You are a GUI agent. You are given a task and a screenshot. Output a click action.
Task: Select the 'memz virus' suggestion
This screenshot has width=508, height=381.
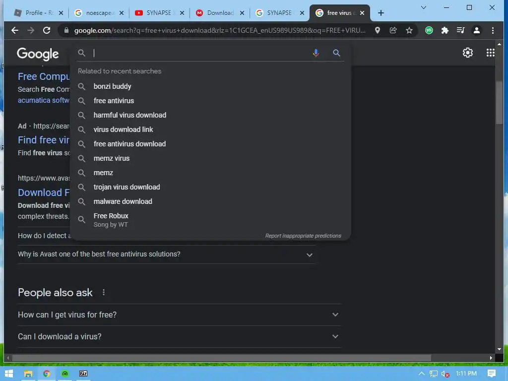[x=210, y=158]
